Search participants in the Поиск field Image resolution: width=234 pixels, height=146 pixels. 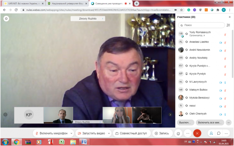click(201, 25)
